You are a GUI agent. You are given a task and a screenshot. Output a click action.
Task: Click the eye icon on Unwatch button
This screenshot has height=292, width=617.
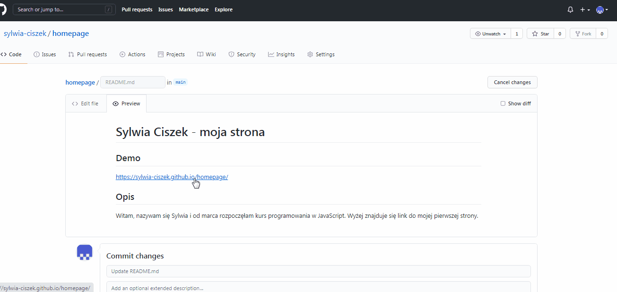coord(478,34)
